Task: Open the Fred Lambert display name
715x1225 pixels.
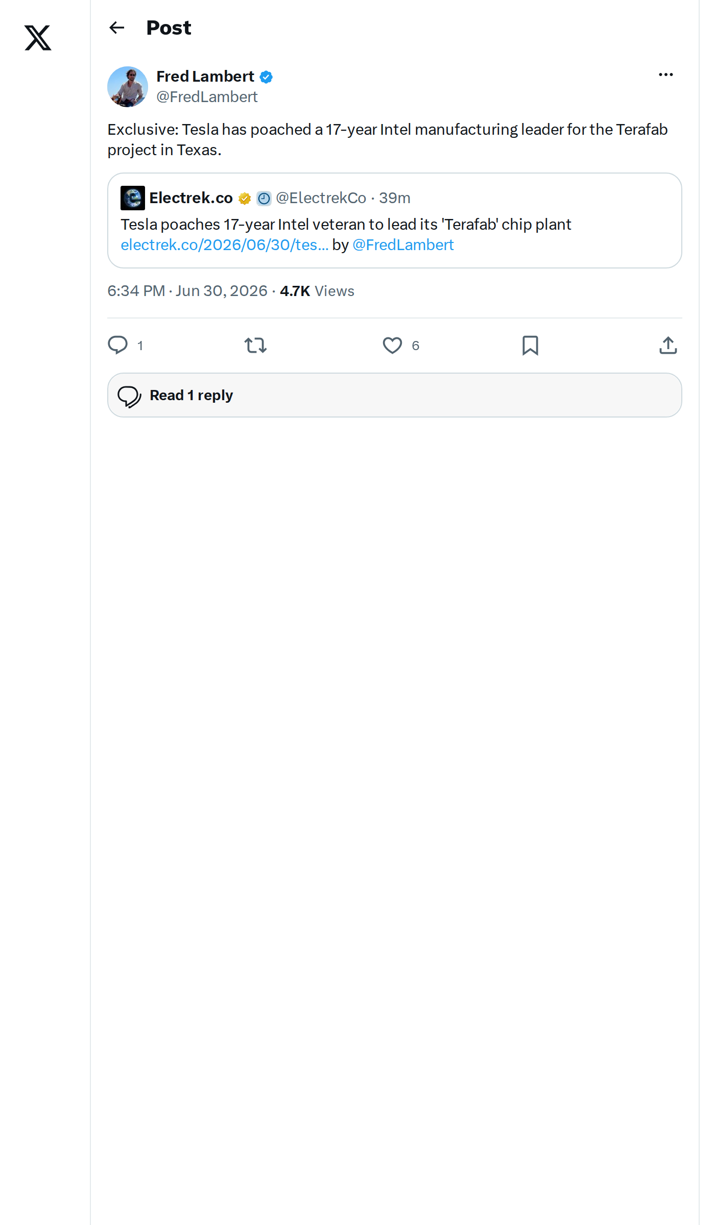Action: pyautogui.click(x=205, y=77)
